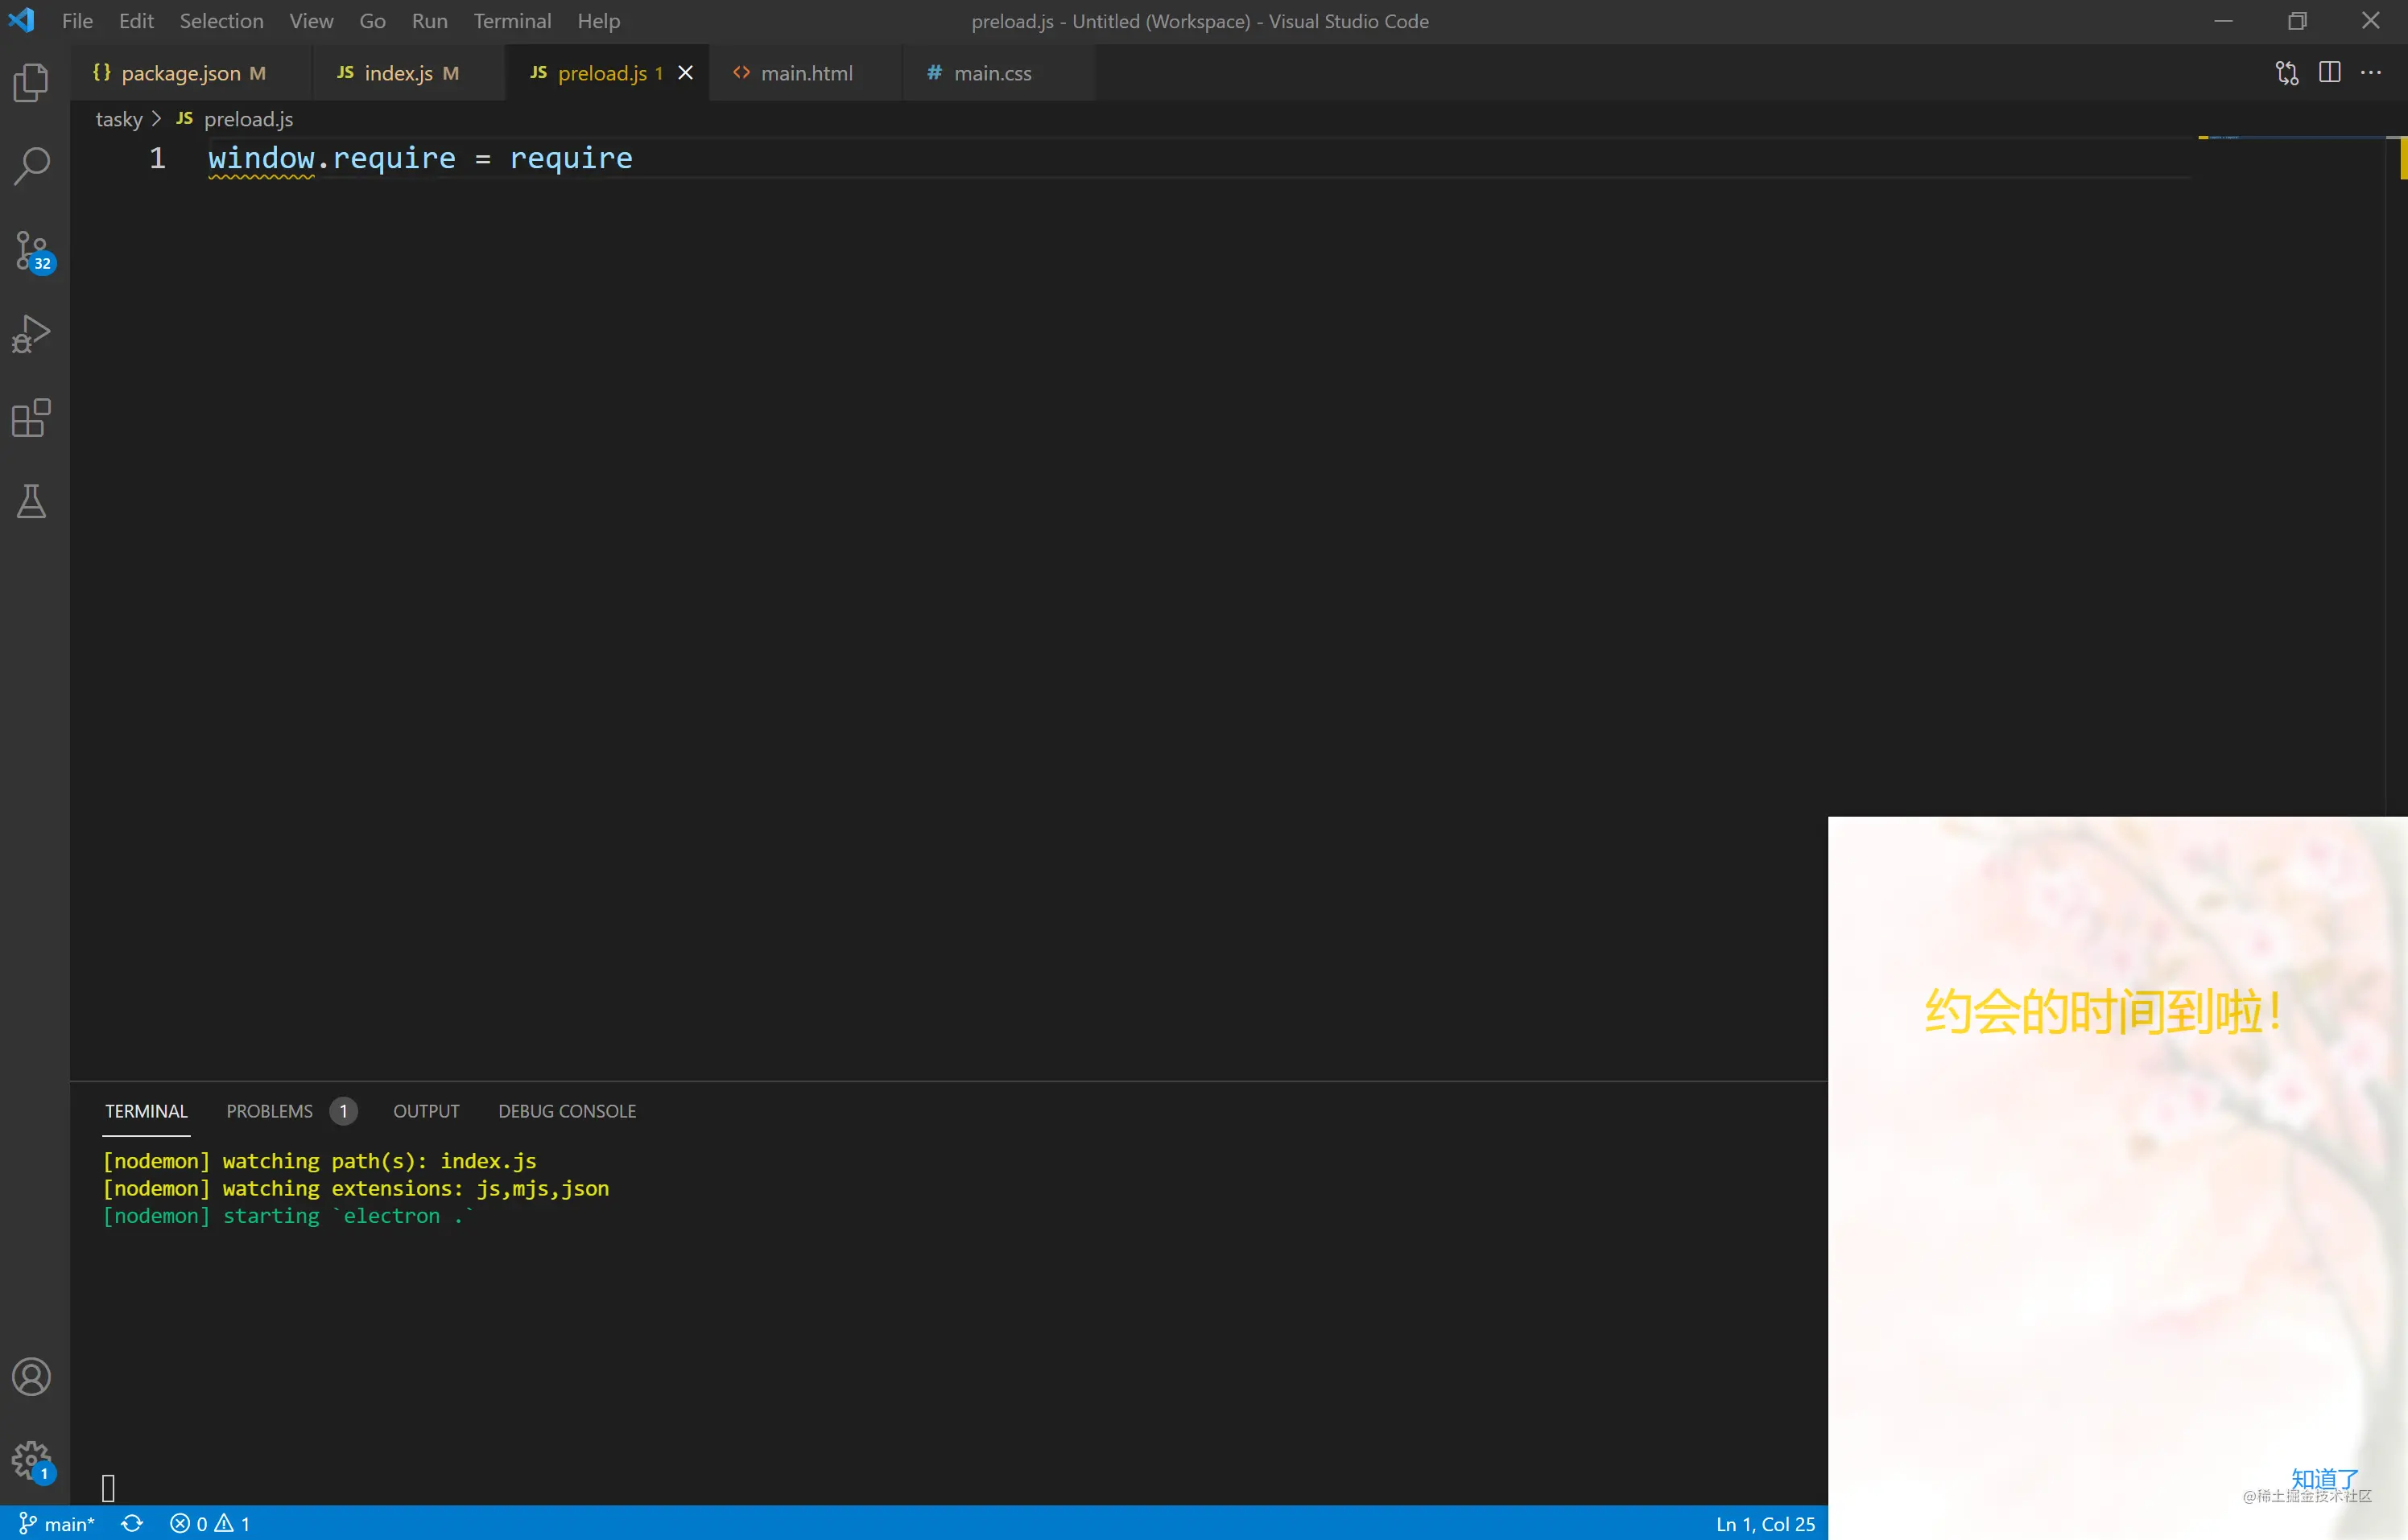Switch to PROBLEMS tab in terminal

(x=271, y=1110)
